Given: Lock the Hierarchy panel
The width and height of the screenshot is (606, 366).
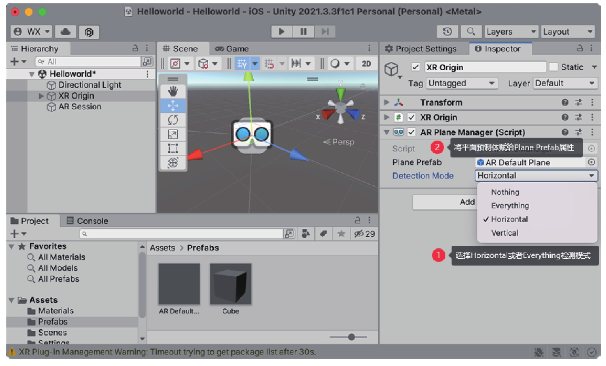Looking at the screenshot, I should click(135, 48).
